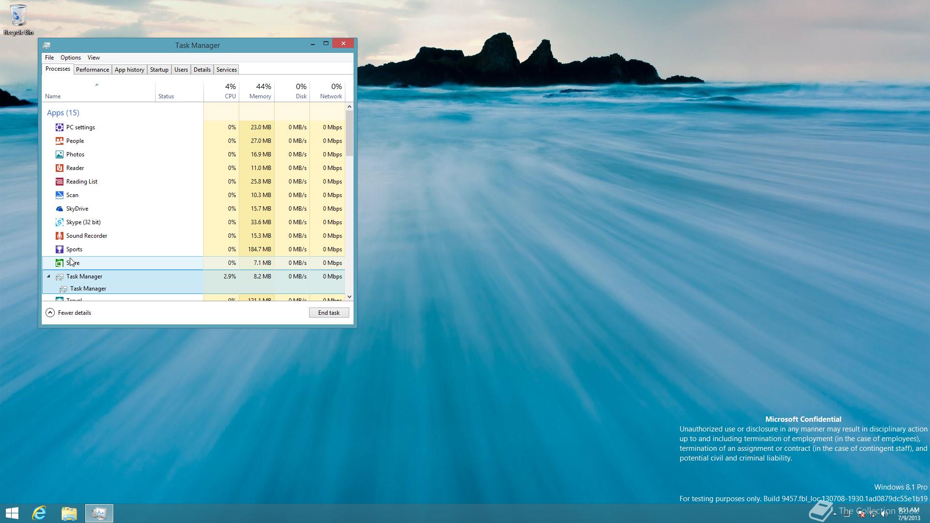The height and width of the screenshot is (523, 930).
Task: Select the PC settings row name
Action: pyautogui.click(x=80, y=127)
